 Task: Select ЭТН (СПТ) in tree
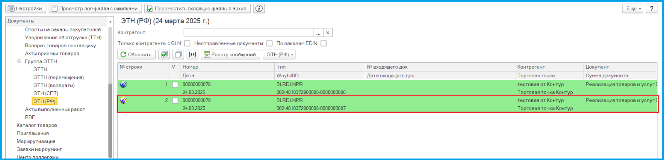46,93
